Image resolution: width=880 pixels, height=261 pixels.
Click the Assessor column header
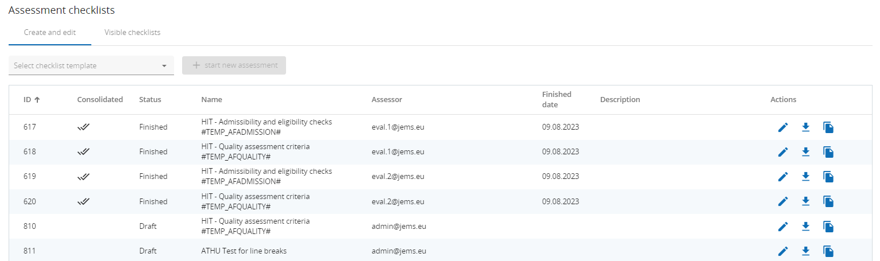coord(387,100)
